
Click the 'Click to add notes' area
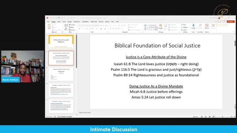pyautogui.click(x=85, y=113)
